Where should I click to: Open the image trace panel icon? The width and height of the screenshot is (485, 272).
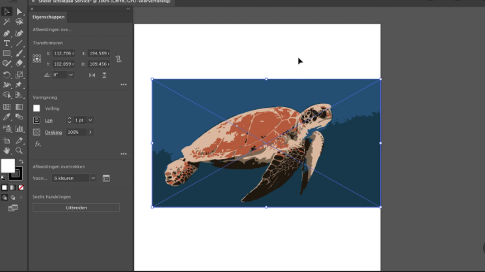coord(106,178)
